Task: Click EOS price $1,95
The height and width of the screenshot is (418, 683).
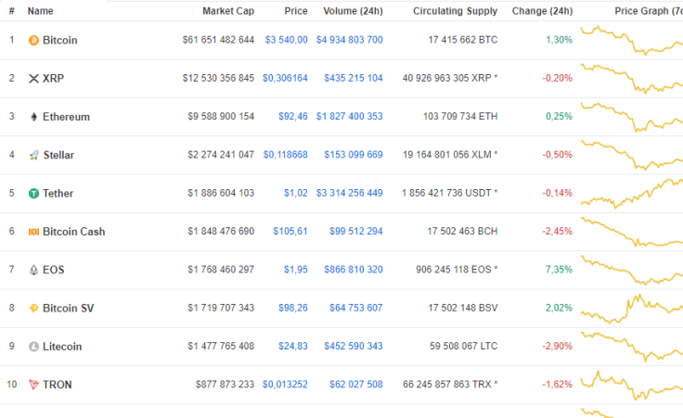Action: (296, 269)
